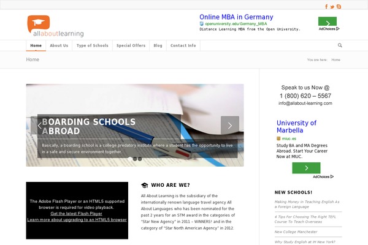Screen dimensions: 368x245
Task: Open Why Study English at IH New York
Action: (305, 242)
